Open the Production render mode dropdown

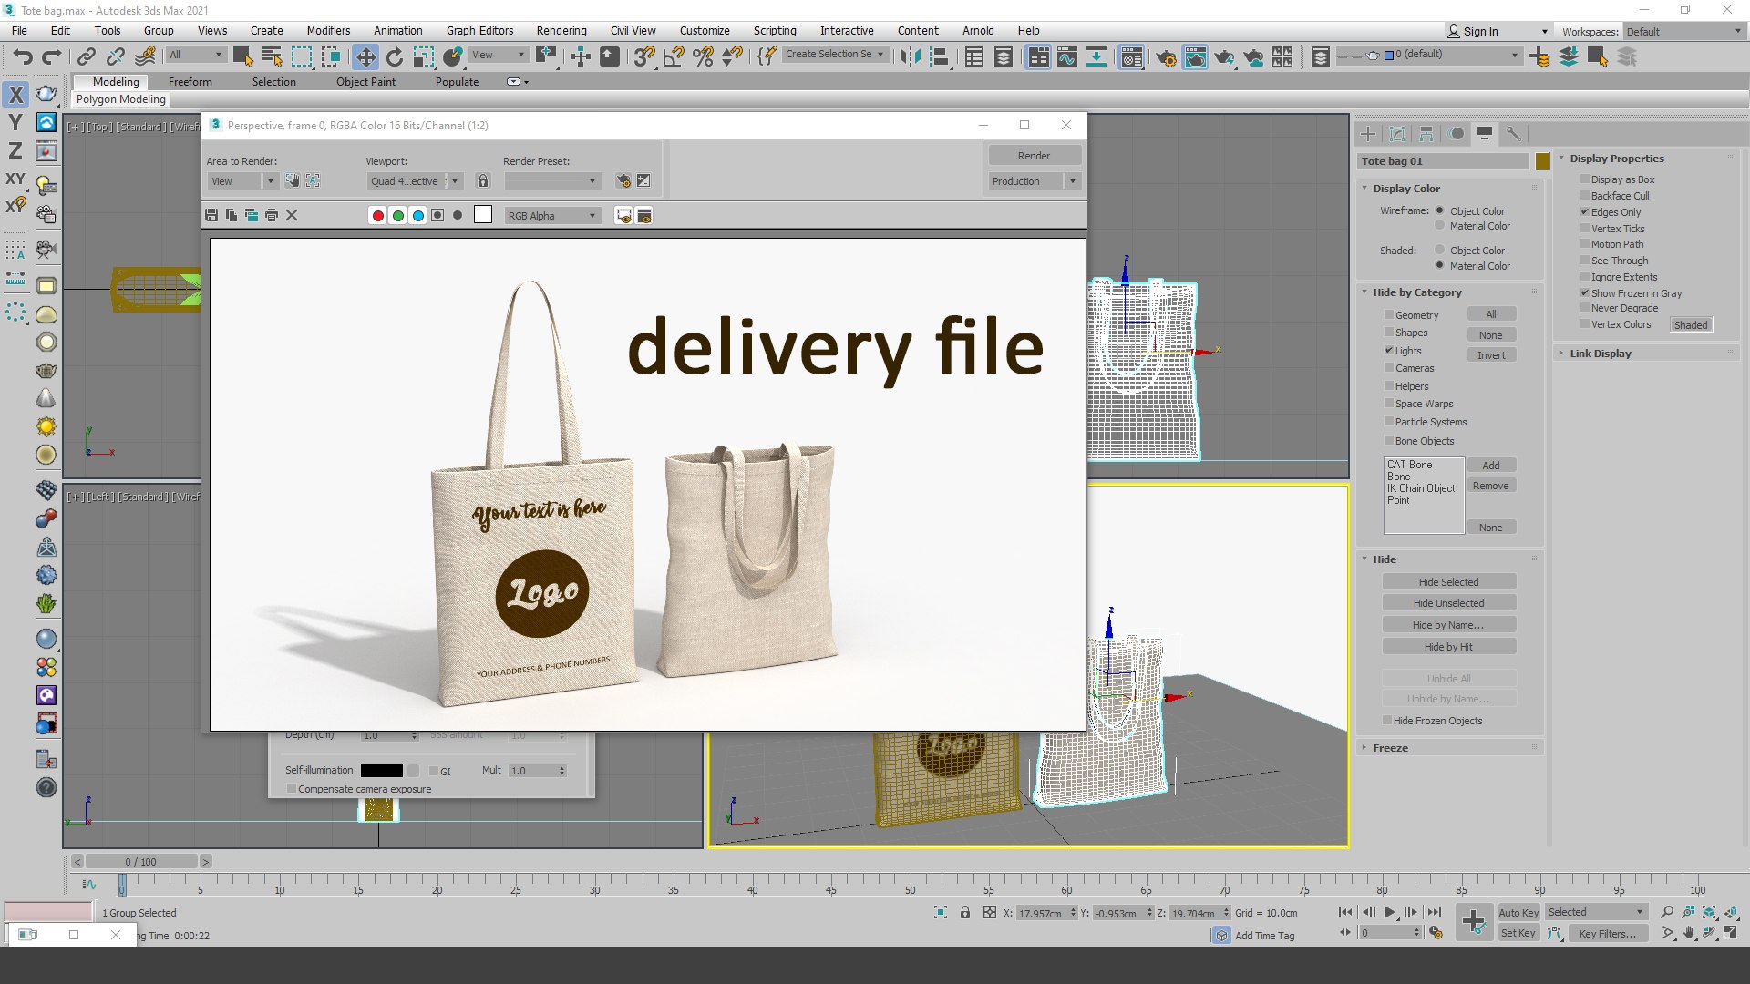1035,181
